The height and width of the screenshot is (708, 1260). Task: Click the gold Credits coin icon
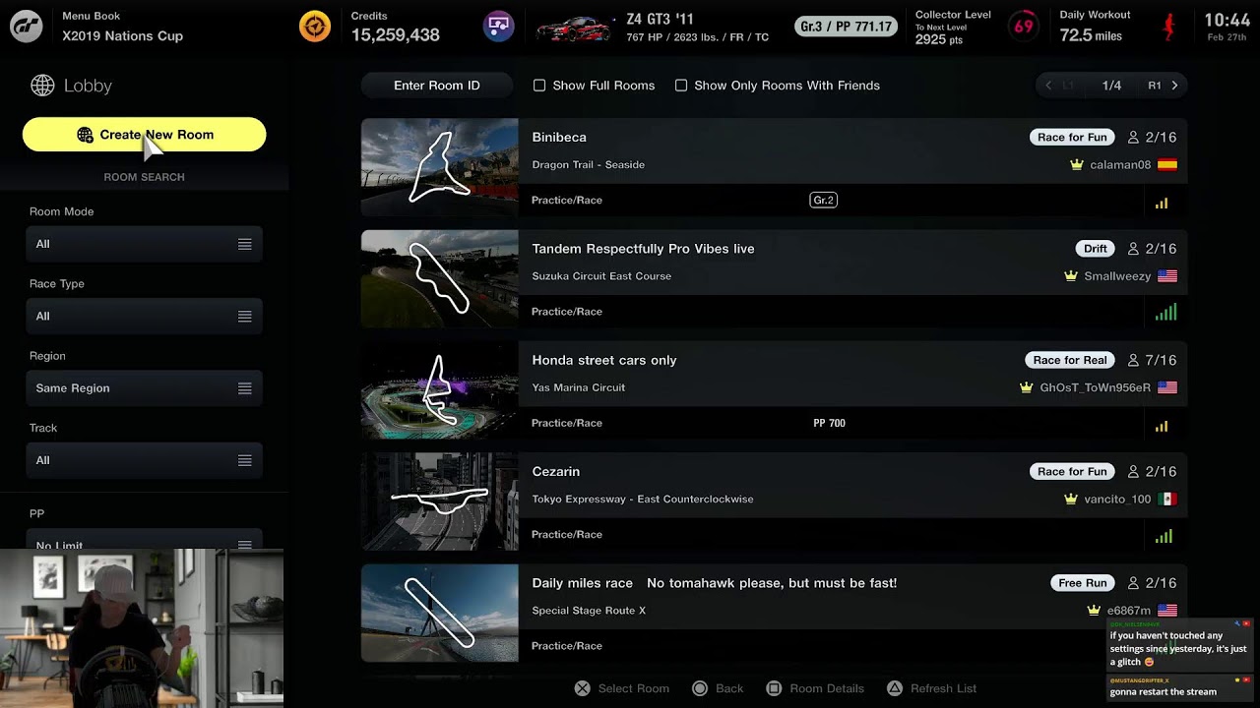tap(315, 27)
